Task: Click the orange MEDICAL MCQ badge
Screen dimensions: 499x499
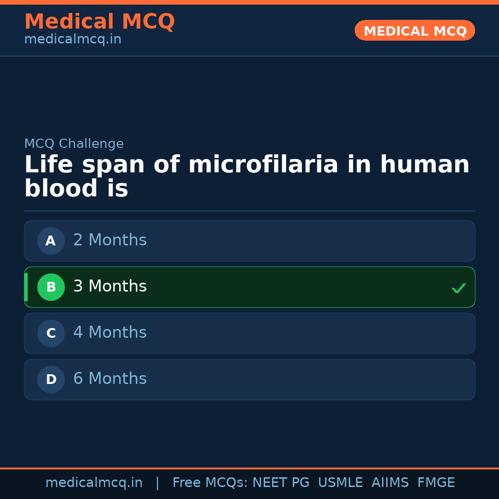Action: (x=414, y=30)
